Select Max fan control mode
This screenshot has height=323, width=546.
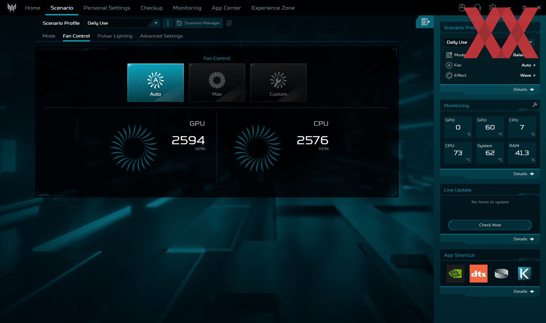[x=217, y=83]
